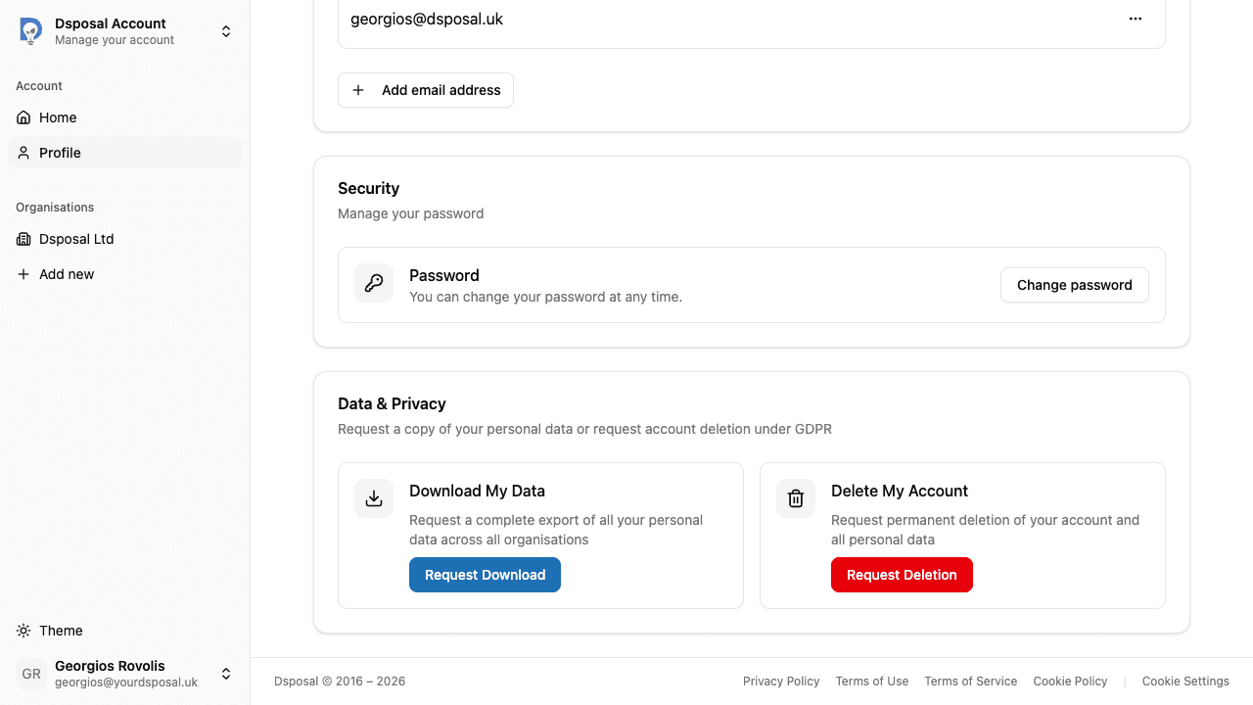Expand the Dsposal Account switcher chevron

pos(226,31)
